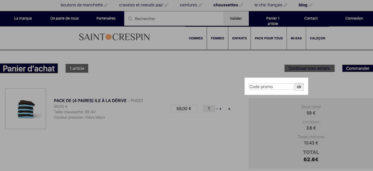
Task: Click the Panier d'achat heading
Action: (29, 69)
